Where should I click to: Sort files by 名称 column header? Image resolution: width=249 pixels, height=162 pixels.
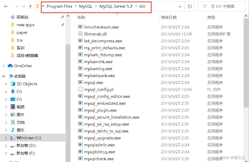tap(81, 17)
